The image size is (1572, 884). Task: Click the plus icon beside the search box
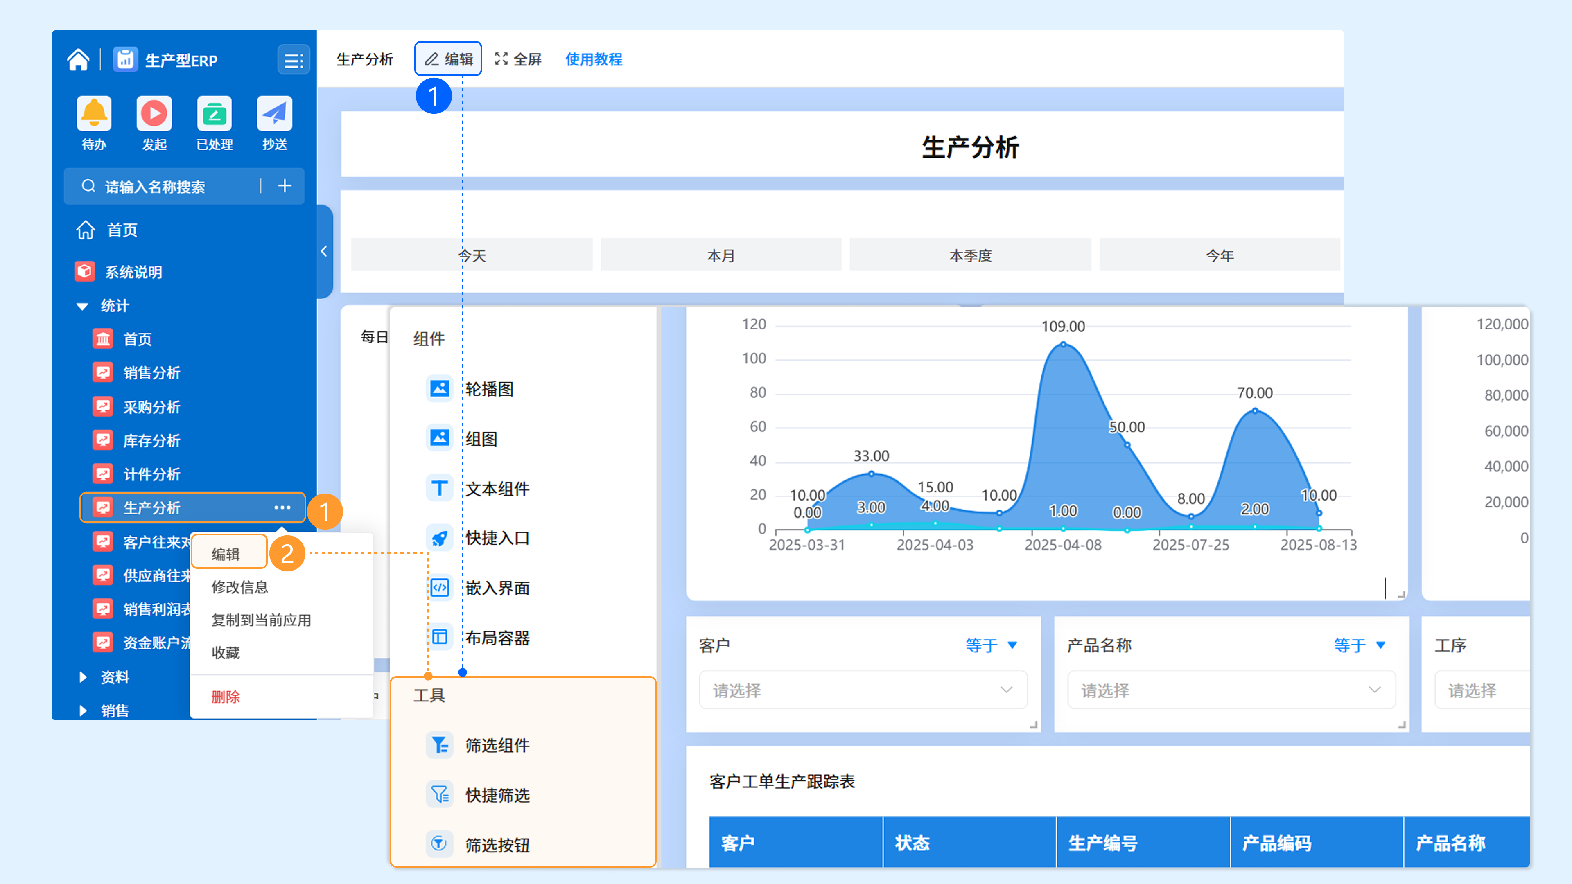(x=285, y=186)
